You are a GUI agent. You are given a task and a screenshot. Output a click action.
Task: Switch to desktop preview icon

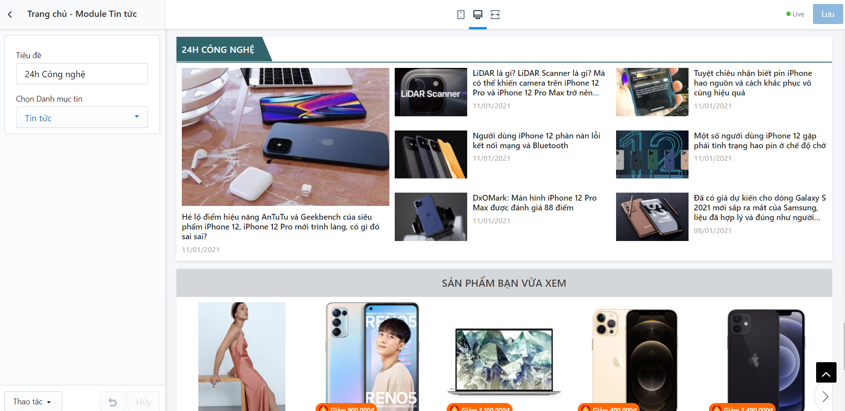pyautogui.click(x=478, y=15)
